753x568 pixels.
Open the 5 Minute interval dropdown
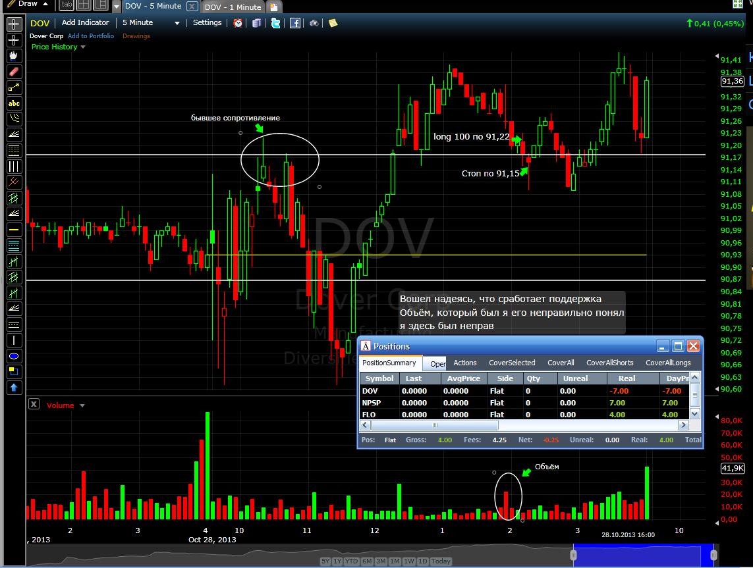pos(151,22)
